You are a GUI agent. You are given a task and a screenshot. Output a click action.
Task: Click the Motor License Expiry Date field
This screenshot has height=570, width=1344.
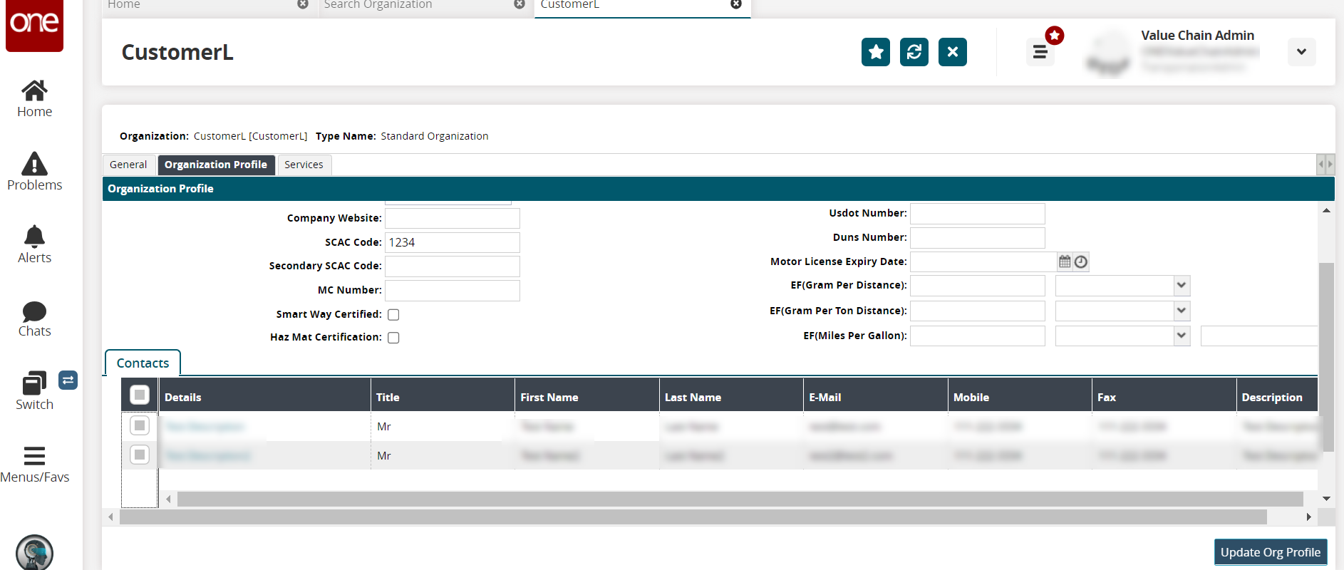(x=983, y=262)
